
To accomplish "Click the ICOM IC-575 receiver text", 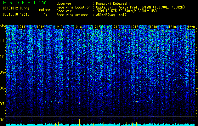I will (x=126, y=11).
